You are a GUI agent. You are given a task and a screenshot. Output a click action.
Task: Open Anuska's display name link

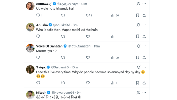point(42,25)
